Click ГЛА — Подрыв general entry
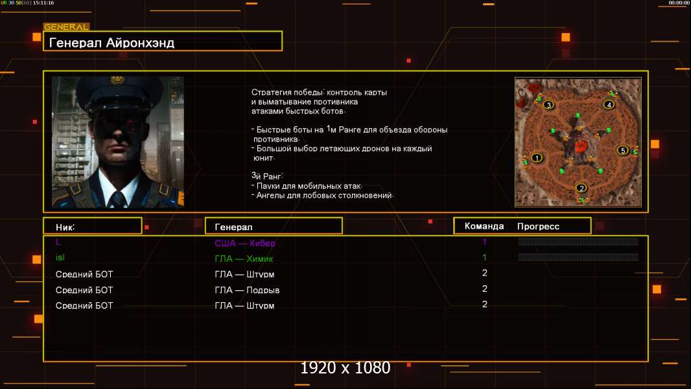 (x=247, y=290)
